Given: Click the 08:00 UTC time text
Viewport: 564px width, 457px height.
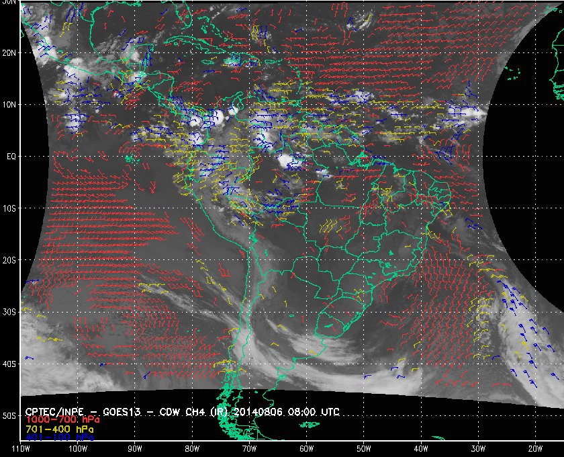Looking at the screenshot, I should pyautogui.click(x=314, y=411).
